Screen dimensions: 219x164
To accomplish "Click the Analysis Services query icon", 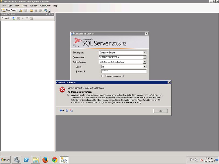I will coord(26,10).
